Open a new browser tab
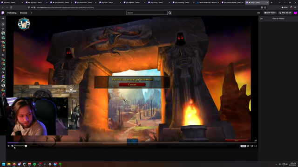The image size is (298, 167). pyautogui.click(x=271, y=3)
